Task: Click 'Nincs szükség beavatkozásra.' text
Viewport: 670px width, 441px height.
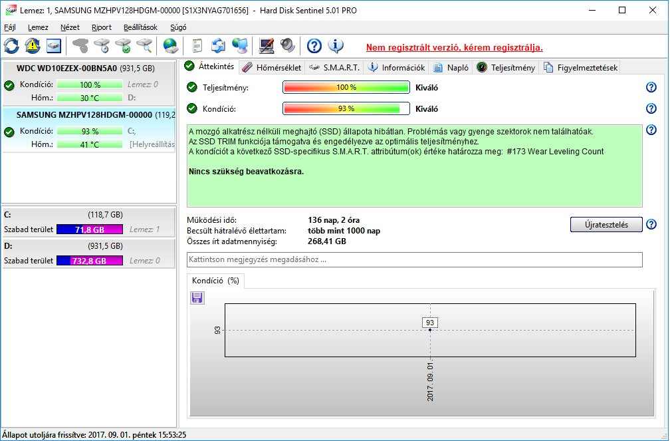Action: pos(246,172)
